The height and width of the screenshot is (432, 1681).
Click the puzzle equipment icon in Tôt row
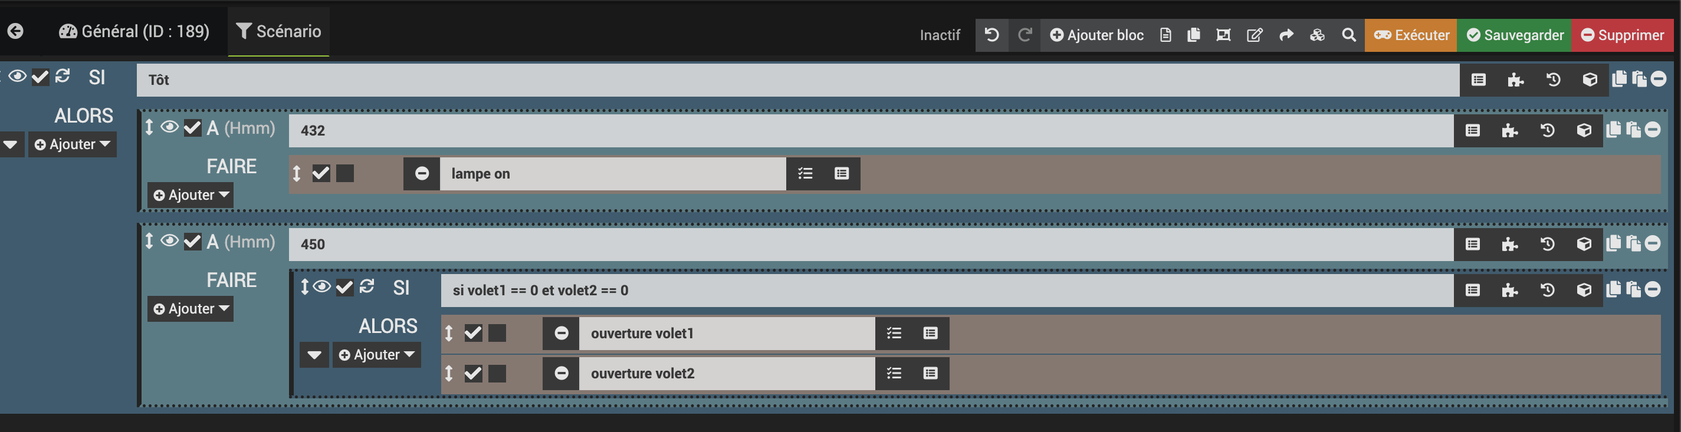click(x=1515, y=80)
